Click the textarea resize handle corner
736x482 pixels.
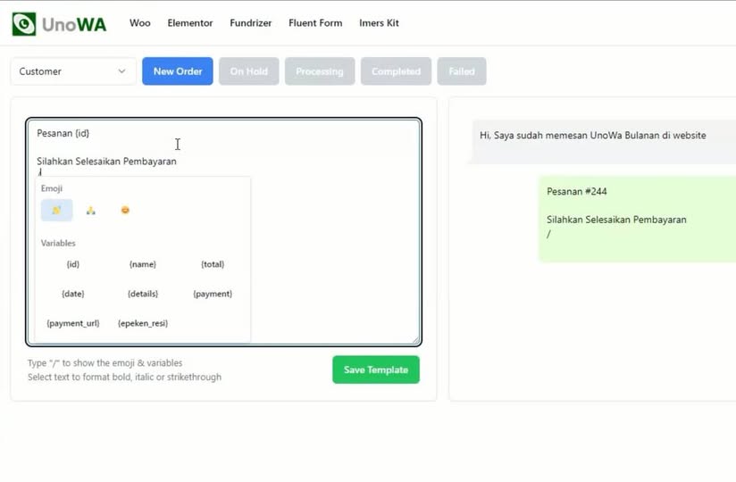point(415,340)
